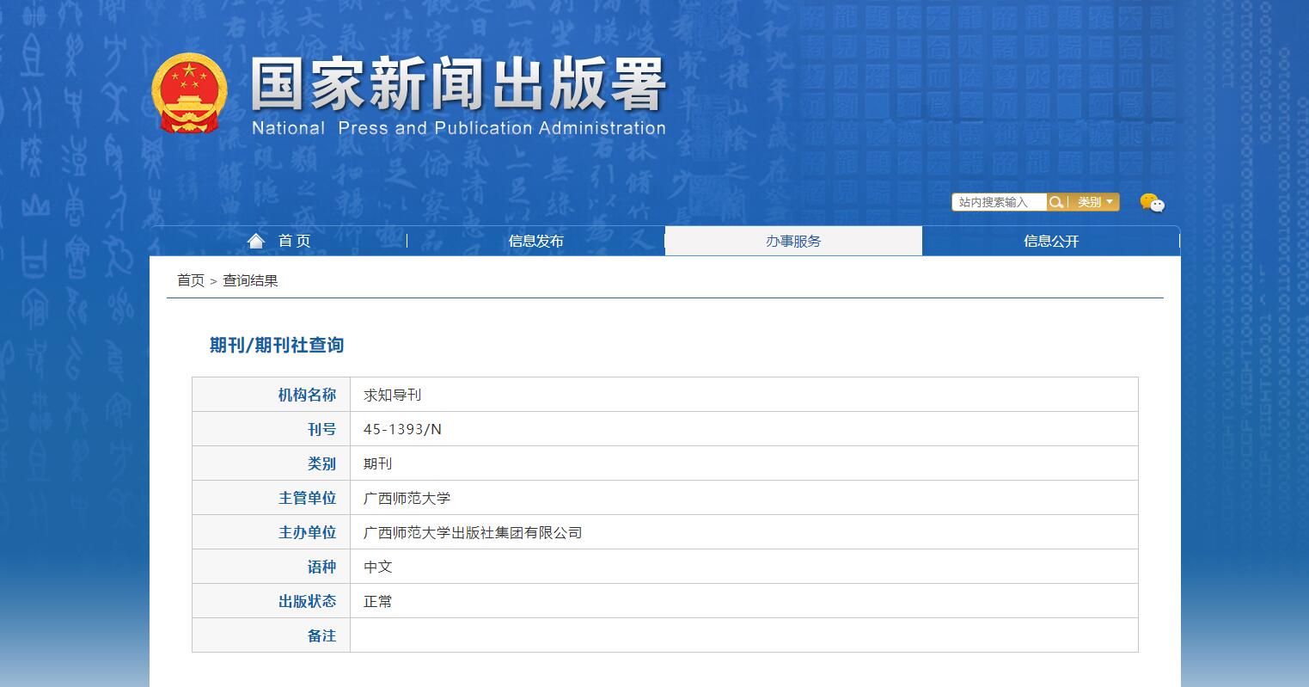Screen dimensions: 1309x687
Task: Open the 信息发布 navigation tab
Action: [x=536, y=241]
